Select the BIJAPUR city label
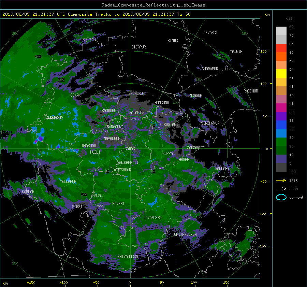The image size is (307, 287). coord(138,47)
